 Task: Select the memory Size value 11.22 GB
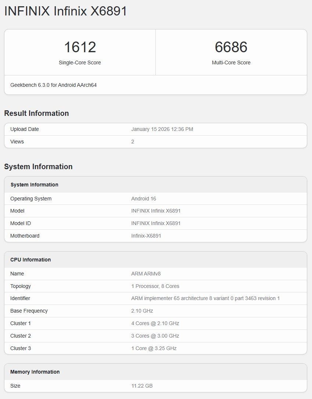point(142,386)
